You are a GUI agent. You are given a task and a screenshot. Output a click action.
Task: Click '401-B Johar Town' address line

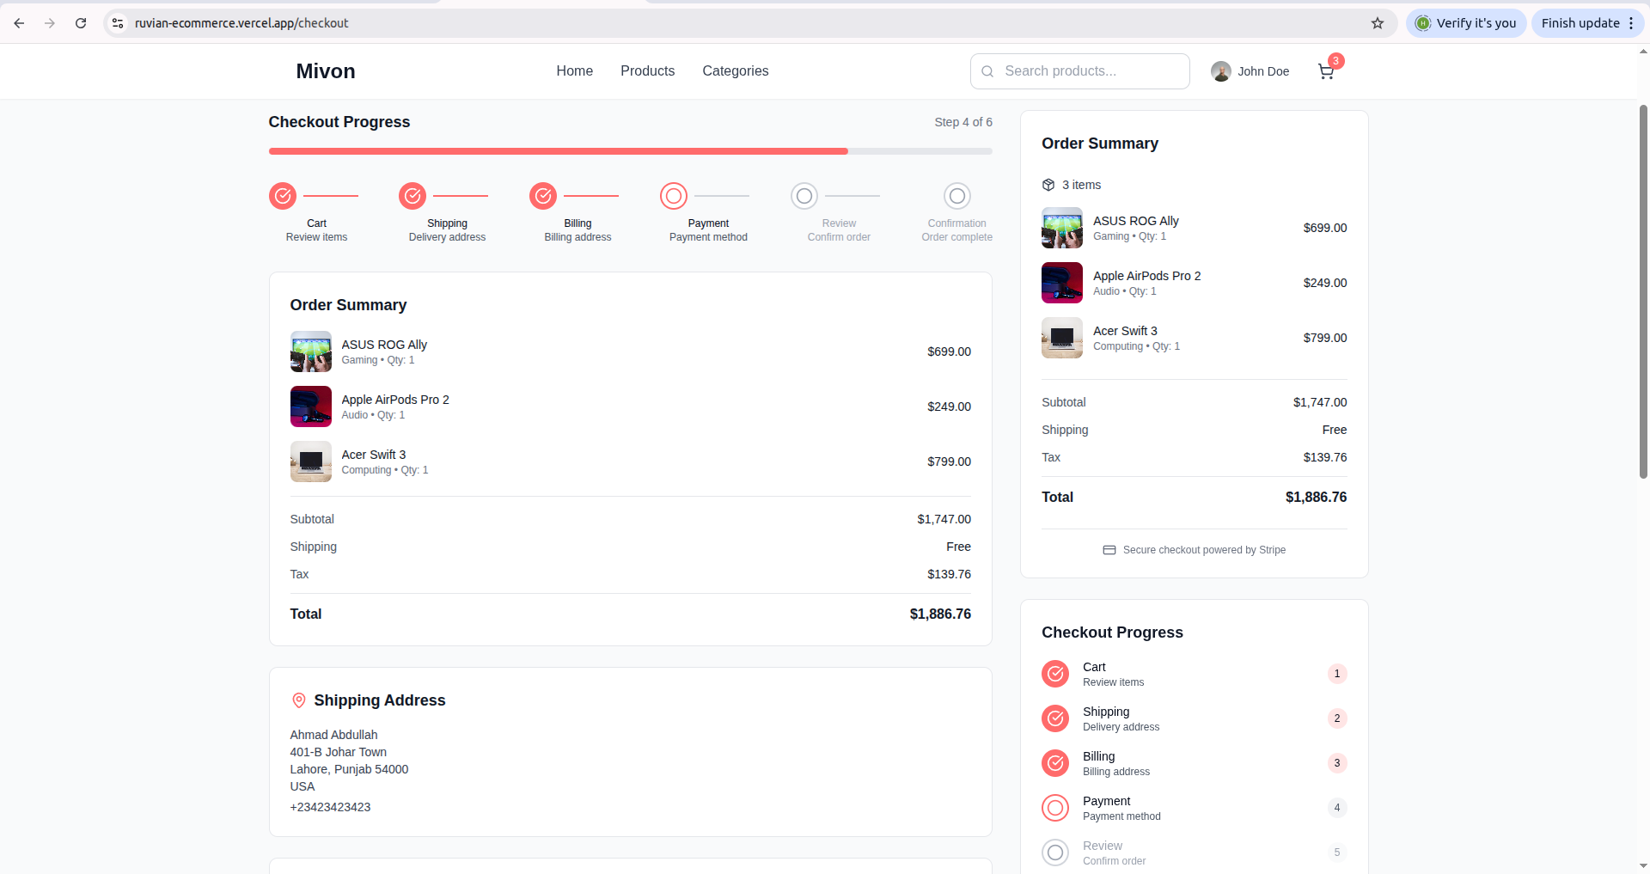(x=339, y=752)
